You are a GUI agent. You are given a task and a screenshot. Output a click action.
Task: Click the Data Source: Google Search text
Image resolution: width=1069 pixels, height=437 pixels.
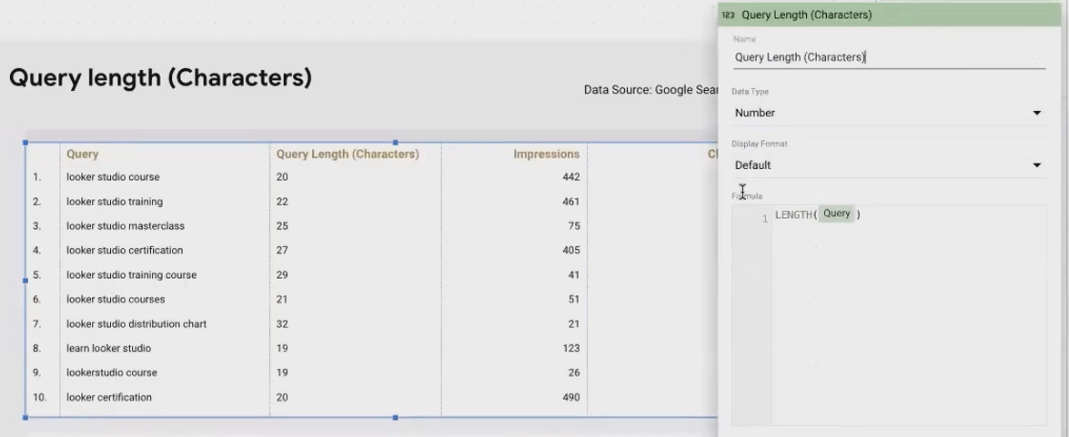point(651,90)
